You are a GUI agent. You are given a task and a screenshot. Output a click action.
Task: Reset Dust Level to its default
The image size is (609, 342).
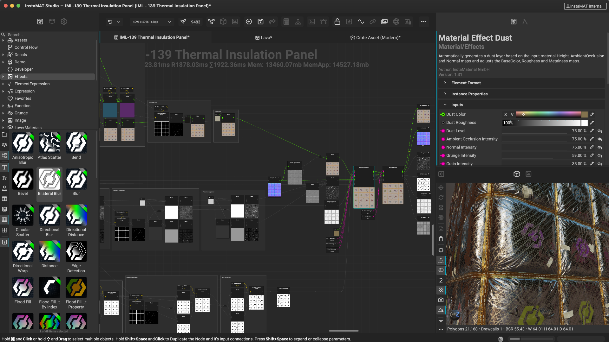(600, 131)
